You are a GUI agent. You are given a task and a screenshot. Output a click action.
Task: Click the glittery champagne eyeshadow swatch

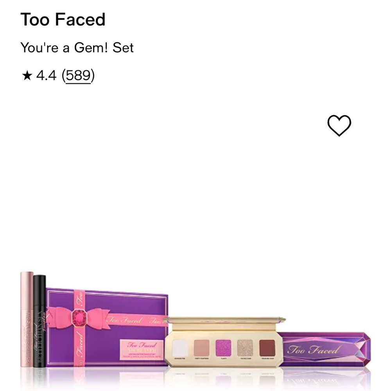246,348
